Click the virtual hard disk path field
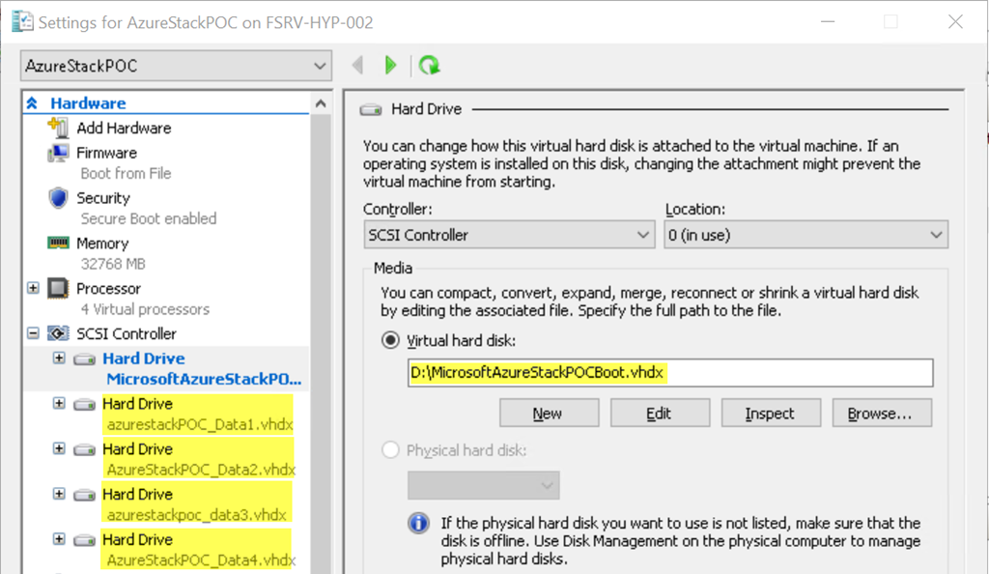 point(670,373)
